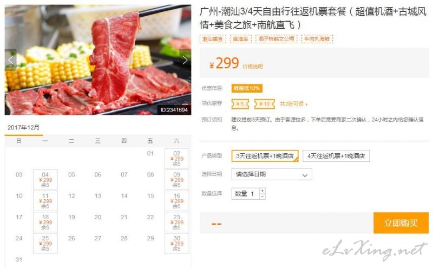Expand the 共2张可领 coupon list

(293, 104)
